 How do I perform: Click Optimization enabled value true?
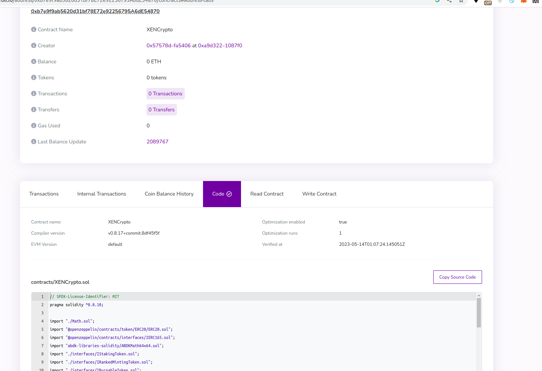(x=343, y=222)
